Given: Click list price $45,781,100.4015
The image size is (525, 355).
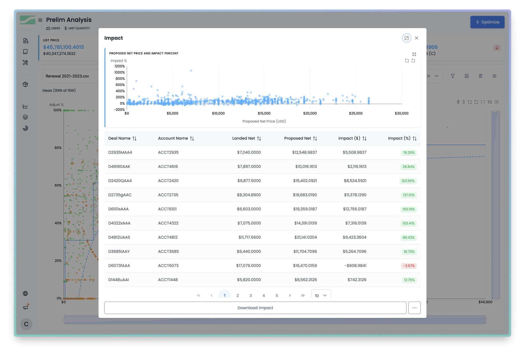Looking at the screenshot, I should [x=64, y=47].
